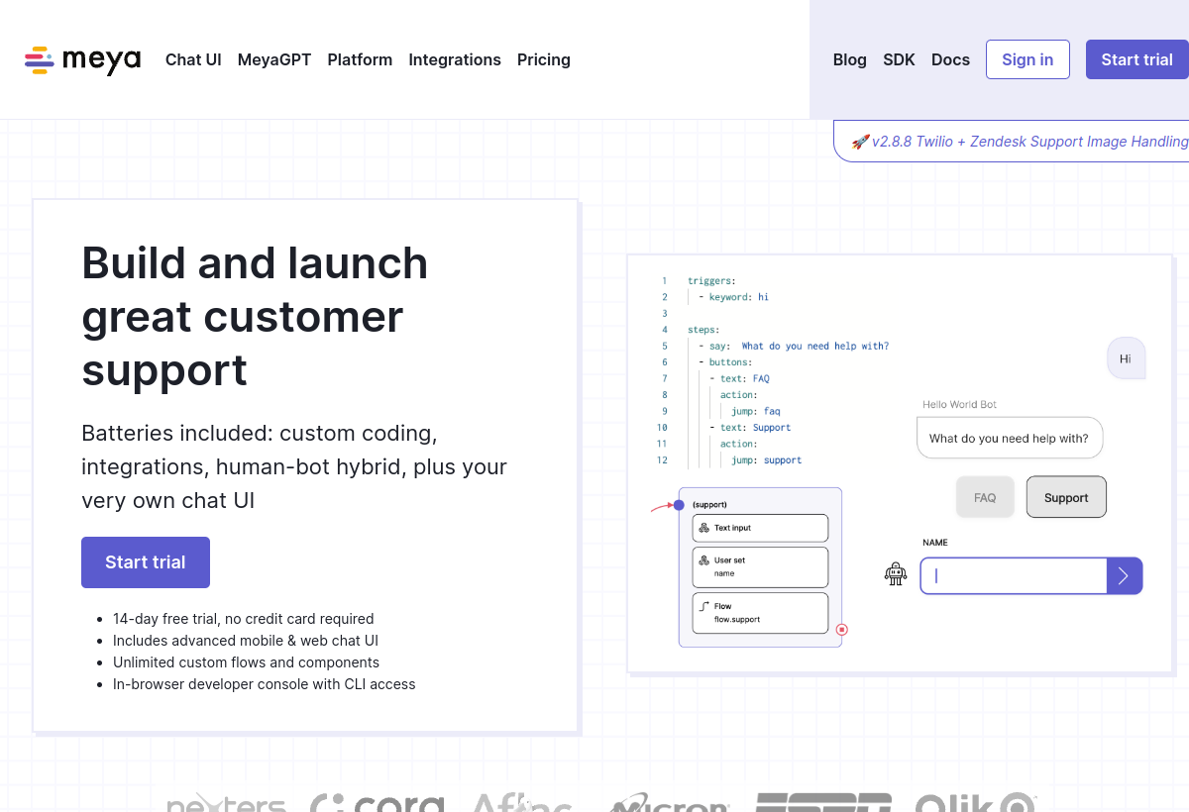Focus the NAME text input field
The height and width of the screenshot is (812, 1189).
pos(1014,575)
